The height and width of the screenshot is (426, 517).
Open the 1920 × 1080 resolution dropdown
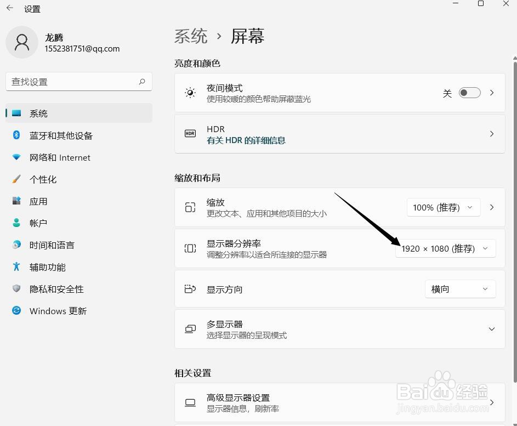tap(445, 248)
